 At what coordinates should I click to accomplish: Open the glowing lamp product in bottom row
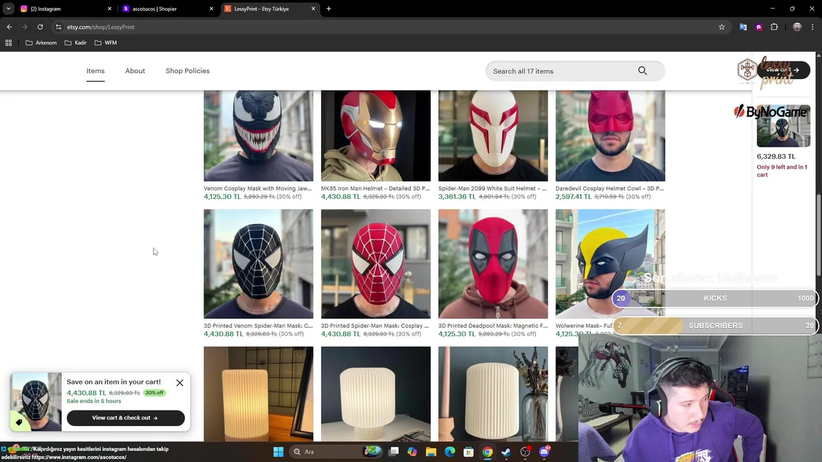258,393
